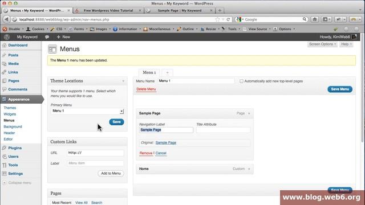Screen dimensions: 365x205
Task: Expand the Home custom item arrow
Action: tap(249, 169)
